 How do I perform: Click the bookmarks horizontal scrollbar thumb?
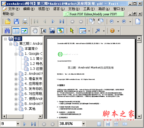click(x=15, y=116)
